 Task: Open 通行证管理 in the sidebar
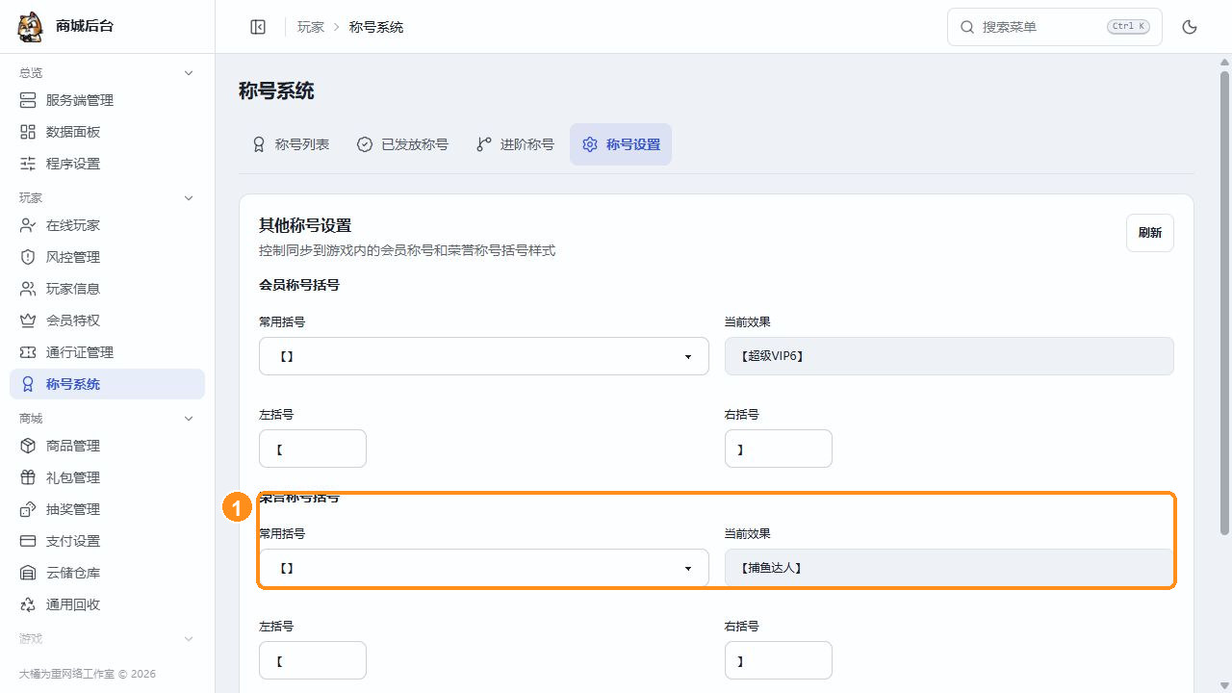[x=107, y=352]
